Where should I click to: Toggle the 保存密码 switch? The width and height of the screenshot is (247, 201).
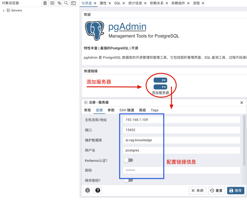(128, 180)
